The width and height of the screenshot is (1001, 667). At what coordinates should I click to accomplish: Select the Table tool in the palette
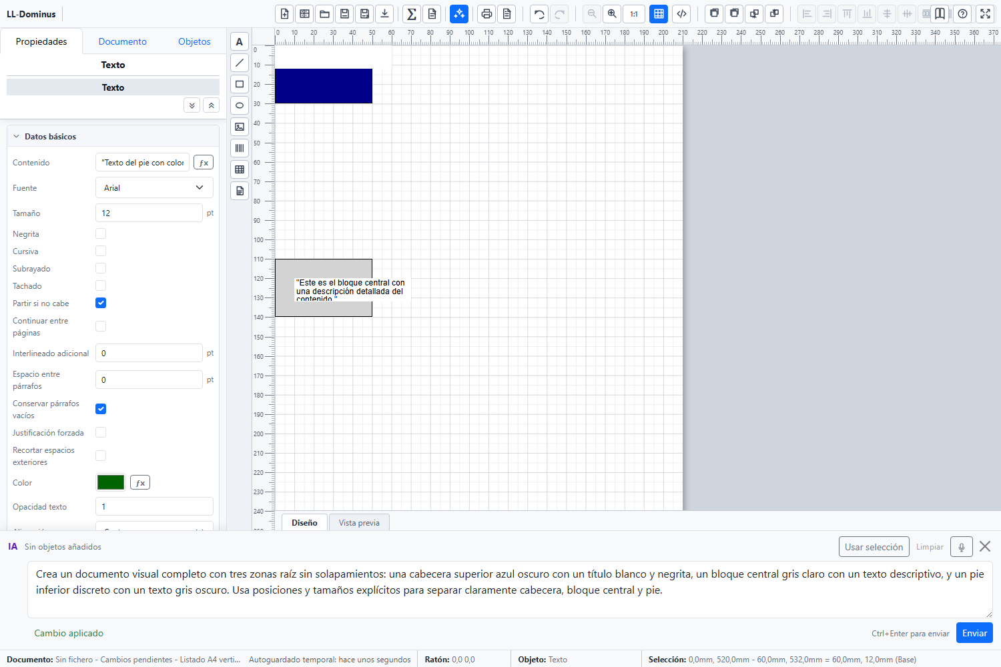[x=240, y=169]
